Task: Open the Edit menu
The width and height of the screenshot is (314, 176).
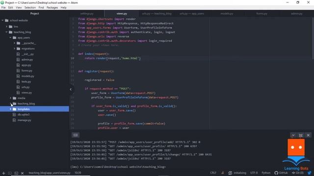Action: (11, 8)
